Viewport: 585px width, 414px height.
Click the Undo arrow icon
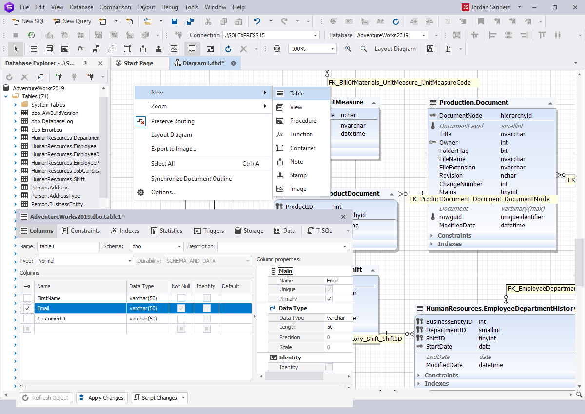pyautogui.click(x=257, y=21)
